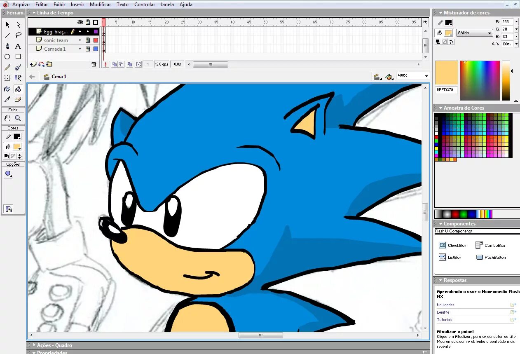Viewport: 520px width, 354px height.
Task: Open the LeiaMe link
Action: (443, 312)
